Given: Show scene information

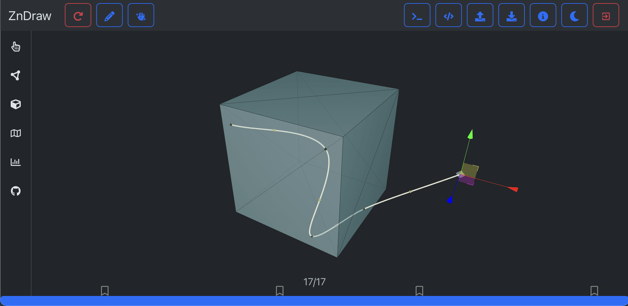Looking at the screenshot, I should point(543,15).
